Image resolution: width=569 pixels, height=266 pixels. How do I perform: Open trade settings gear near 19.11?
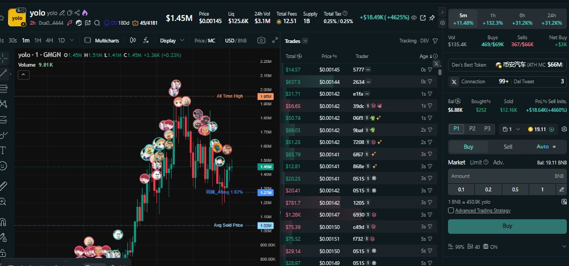[564, 129]
